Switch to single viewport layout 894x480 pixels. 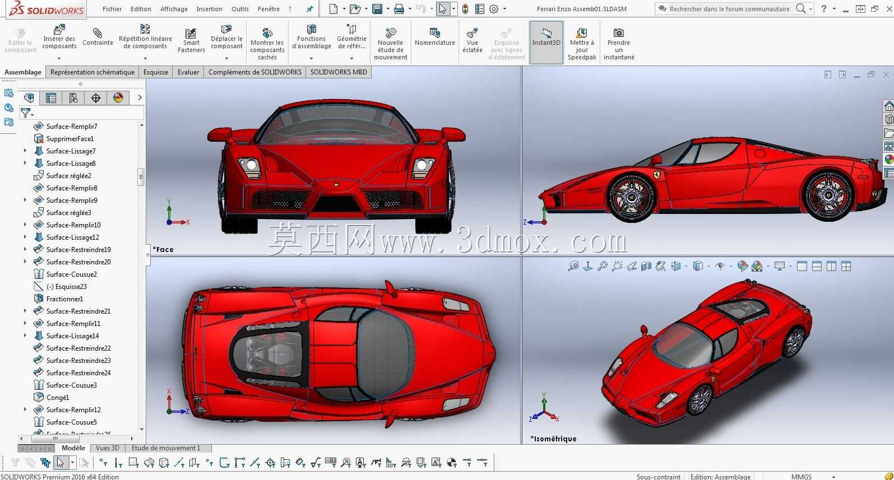[x=802, y=267]
